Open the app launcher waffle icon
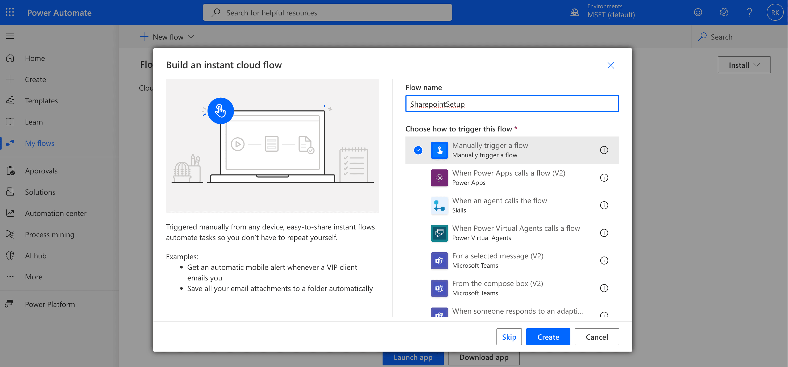Image resolution: width=788 pixels, height=367 pixels. click(10, 12)
